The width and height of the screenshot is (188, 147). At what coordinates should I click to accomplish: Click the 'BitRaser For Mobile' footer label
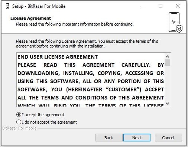(x=19, y=128)
